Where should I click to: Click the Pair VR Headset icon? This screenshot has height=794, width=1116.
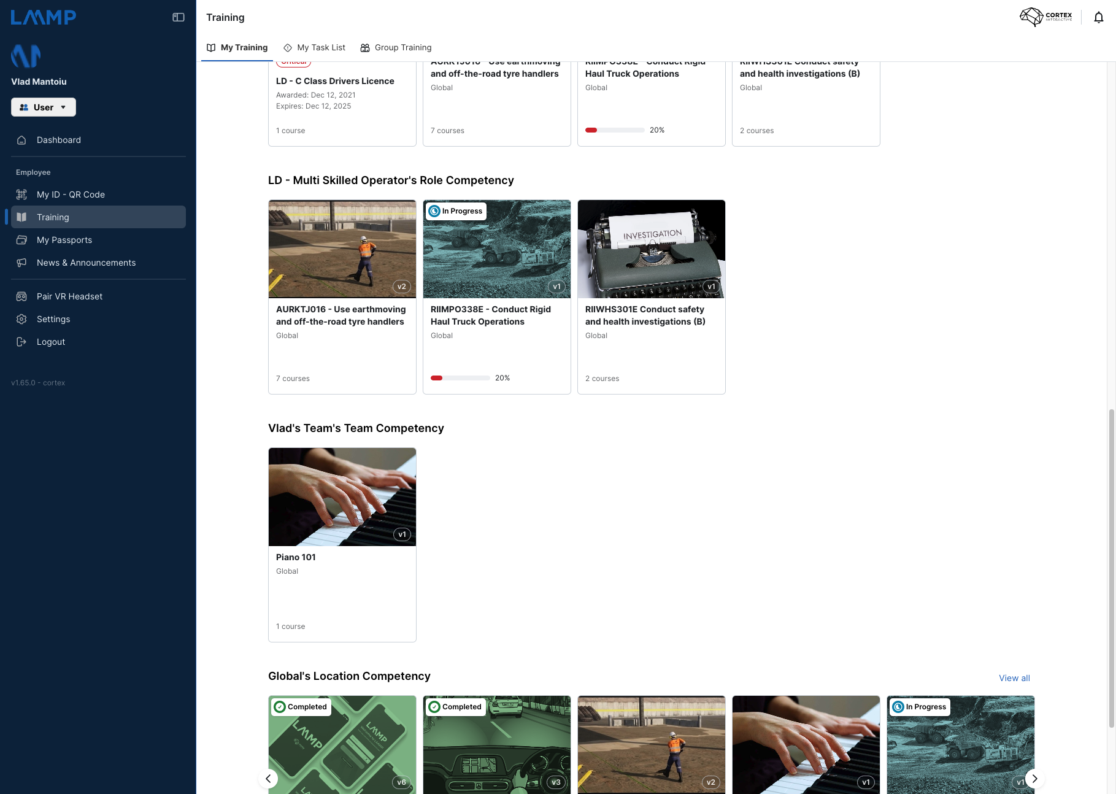pyautogui.click(x=21, y=296)
